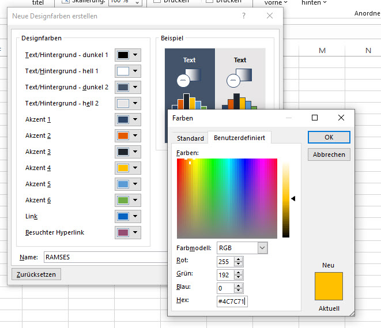Click the dark Beispiel preview panel
This screenshot has width=381, height=328.
pos(190,79)
